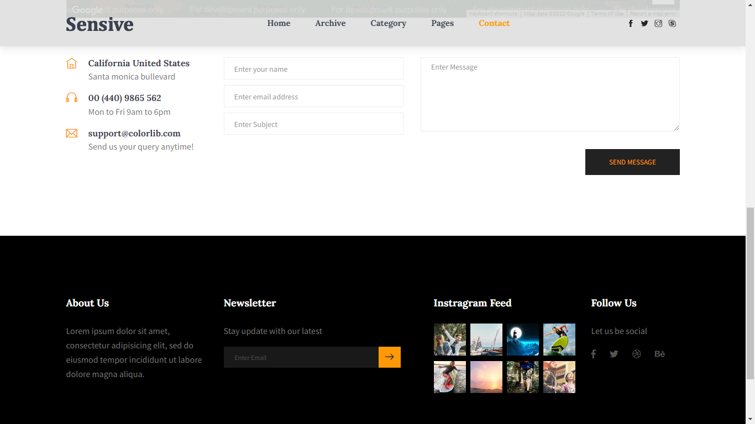755x424 pixels.
Task: Click the envelope icon beside support email
Action: 71,134
